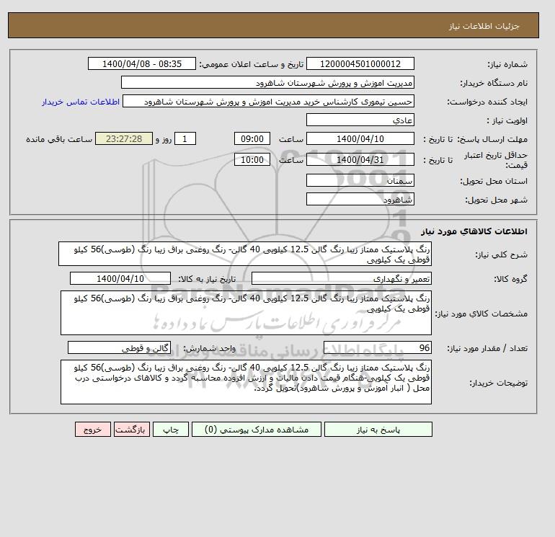Image resolution: width=555 pixels, height=537 pixels.
Task: Click the استان محل تحویل field سمنان
Action: tap(360, 180)
